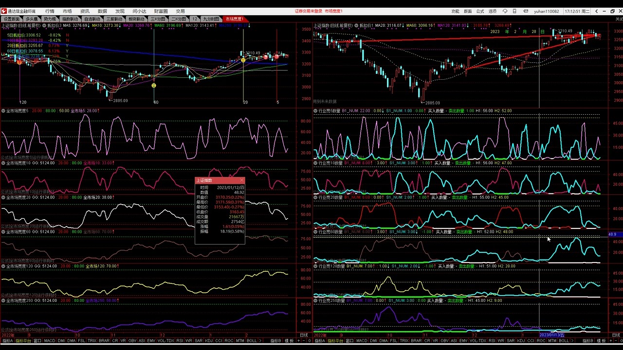Toggle the 全市场宽度250 indicator circle icon
This screenshot has width=623, height=350.
click(3, 300)
